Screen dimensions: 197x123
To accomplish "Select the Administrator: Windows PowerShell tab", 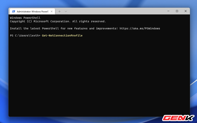I will (32, 11).
